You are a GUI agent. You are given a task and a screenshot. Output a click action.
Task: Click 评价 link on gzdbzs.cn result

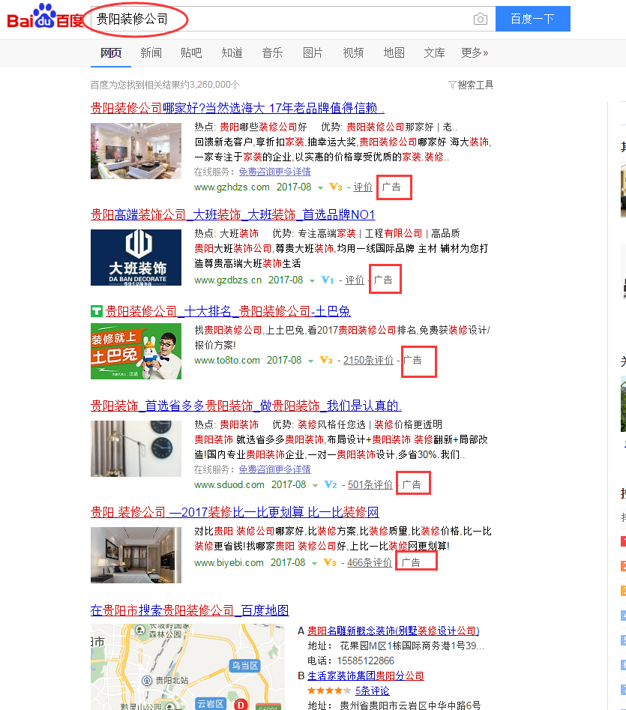355,280
